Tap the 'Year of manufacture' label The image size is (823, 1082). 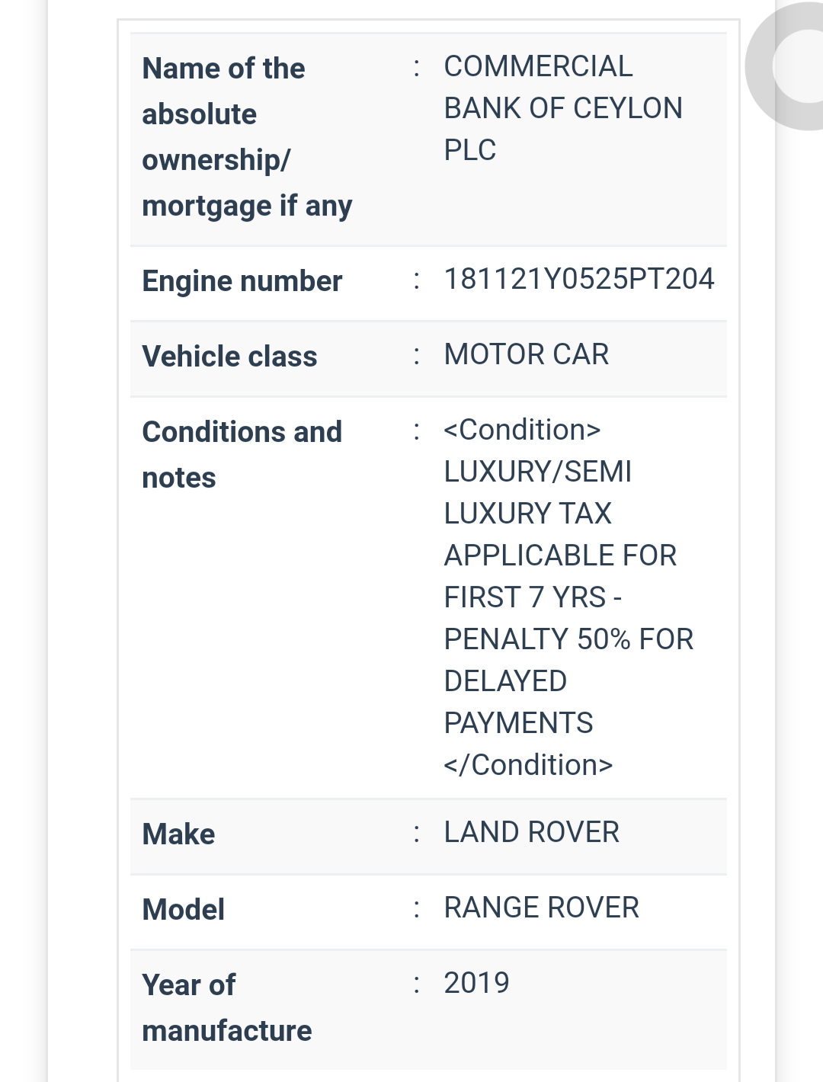click(x=227, y=1007)
